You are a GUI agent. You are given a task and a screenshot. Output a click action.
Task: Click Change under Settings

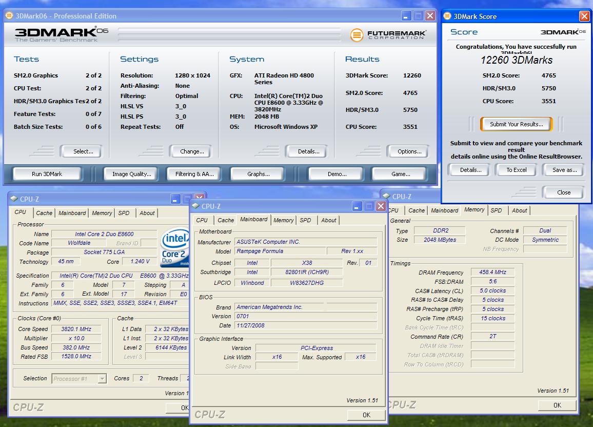pos(192,151)
